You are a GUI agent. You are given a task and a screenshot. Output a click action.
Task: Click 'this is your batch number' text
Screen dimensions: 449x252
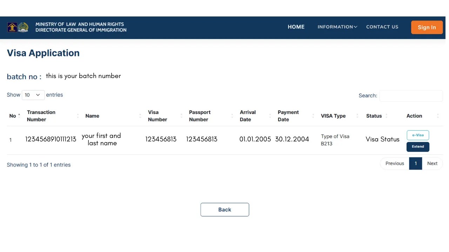pos(83,76)
